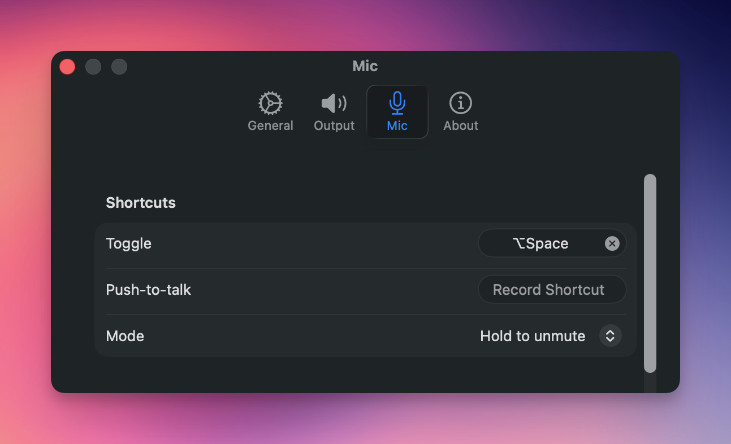Click the Mode row label

[x=125, y=336]
